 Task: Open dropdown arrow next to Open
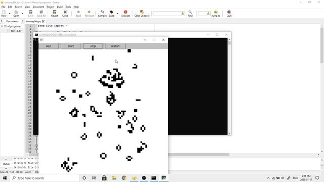[22, 14]
